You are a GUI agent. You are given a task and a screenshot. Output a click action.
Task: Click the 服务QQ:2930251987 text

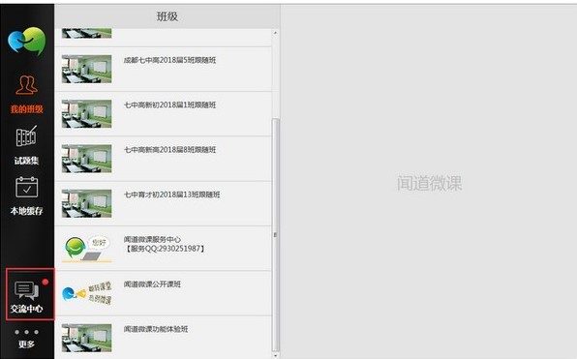tap(165, 249)
